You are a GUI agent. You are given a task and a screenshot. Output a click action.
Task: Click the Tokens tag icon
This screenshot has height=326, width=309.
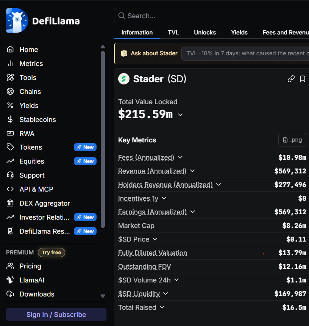click(10, 147)
